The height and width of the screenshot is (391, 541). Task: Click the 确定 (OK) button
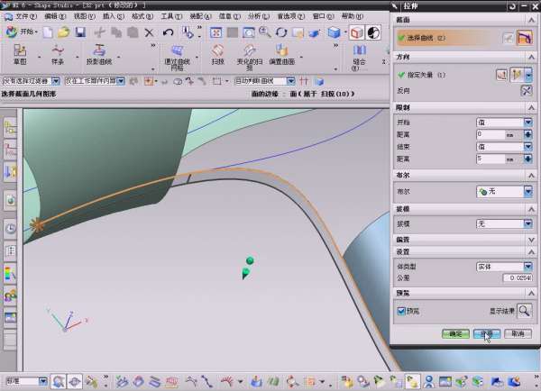tap(456, 333)
